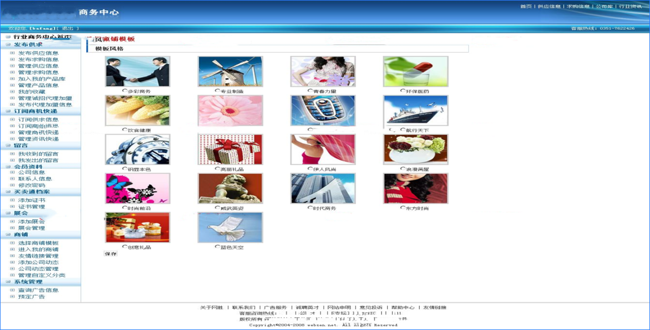Click the mobile phone keypad thumbnail
The height and width of the screenshot is (330, 650).
[323, 111]
